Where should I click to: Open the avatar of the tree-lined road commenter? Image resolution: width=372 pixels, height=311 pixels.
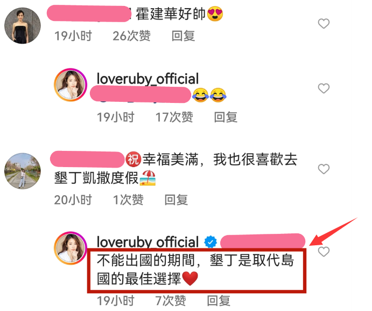[x=23, y=171]
